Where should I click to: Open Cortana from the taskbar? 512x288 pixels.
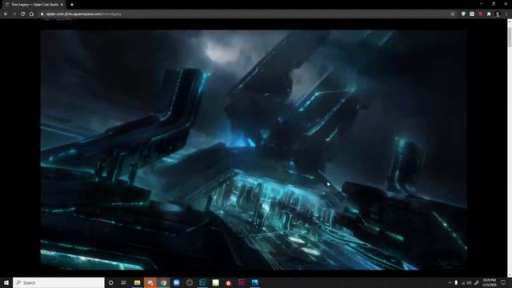[110, 282]
